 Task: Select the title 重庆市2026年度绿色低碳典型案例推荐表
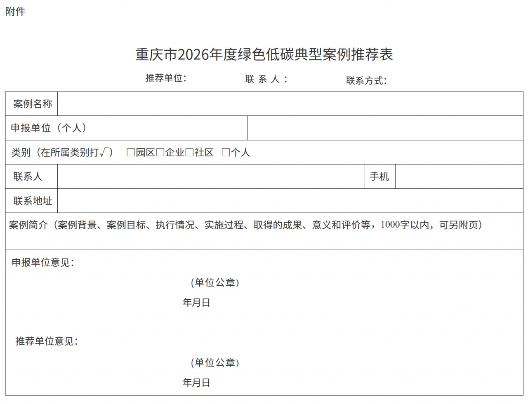(x=264, y=54)
